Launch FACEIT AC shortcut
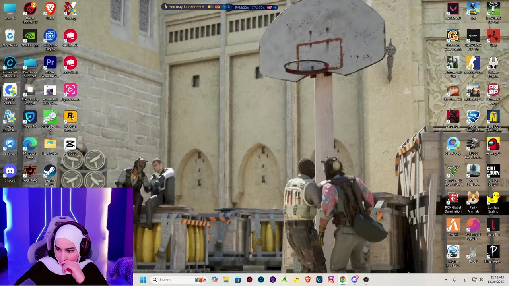The height and width of the screenshot is (286, 509). tap(30, 174)
